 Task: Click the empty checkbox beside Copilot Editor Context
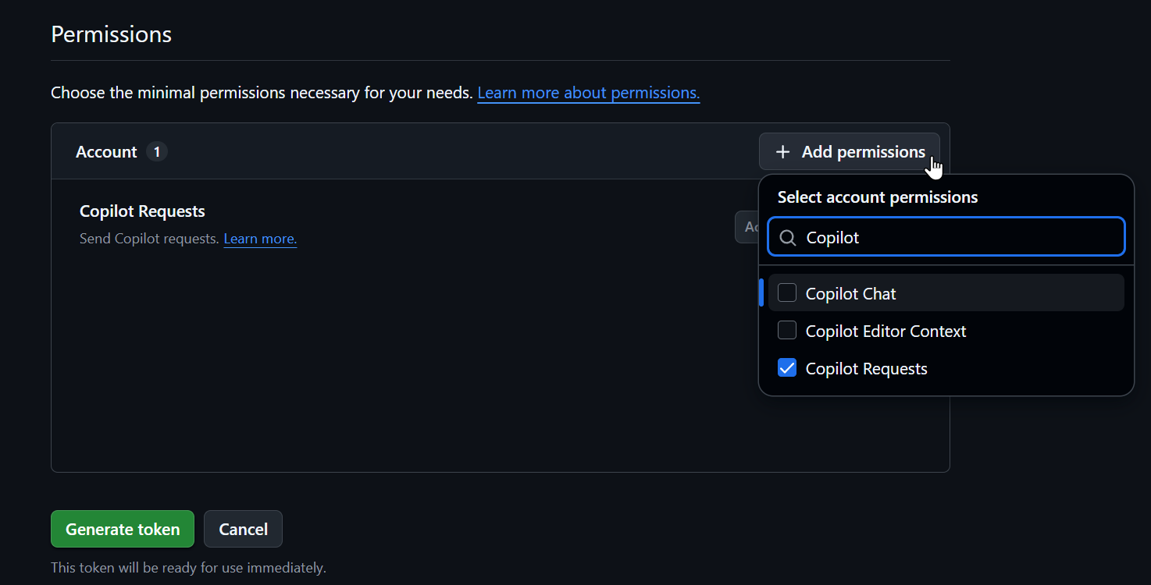[x=786, y=330]
